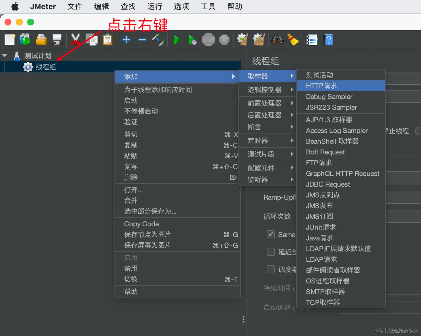Click the Open file folder icon
The width and height of the screenshot is (421, 336).
click(x=41, y=40)
